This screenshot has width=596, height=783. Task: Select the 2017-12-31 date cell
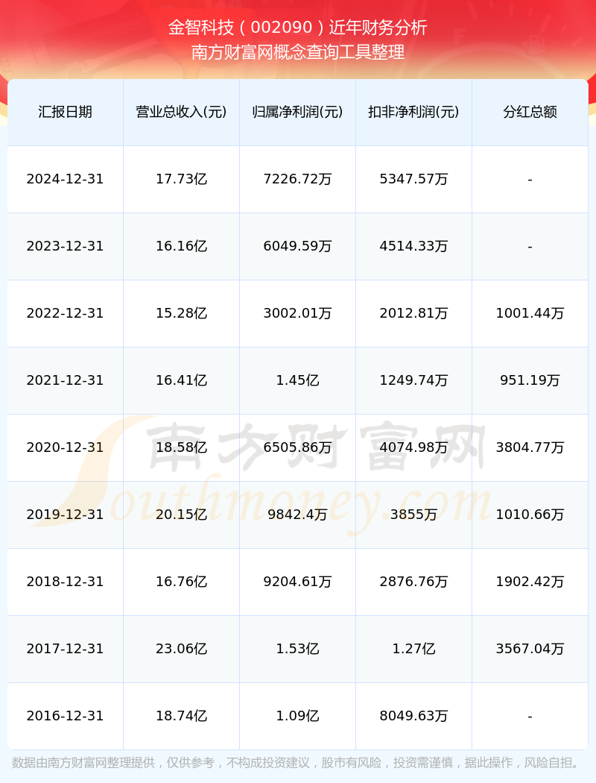(x=66, y=649)
